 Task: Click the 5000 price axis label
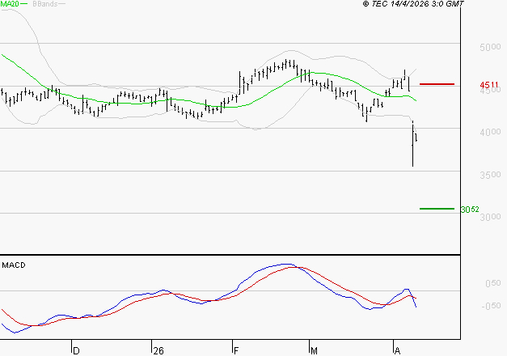[x=490, y=48]
